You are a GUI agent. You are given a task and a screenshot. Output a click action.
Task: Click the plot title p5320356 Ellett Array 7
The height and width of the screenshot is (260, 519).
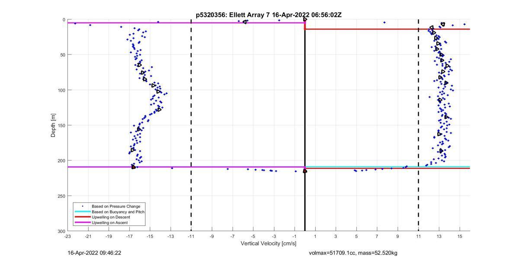pos(269,15)
